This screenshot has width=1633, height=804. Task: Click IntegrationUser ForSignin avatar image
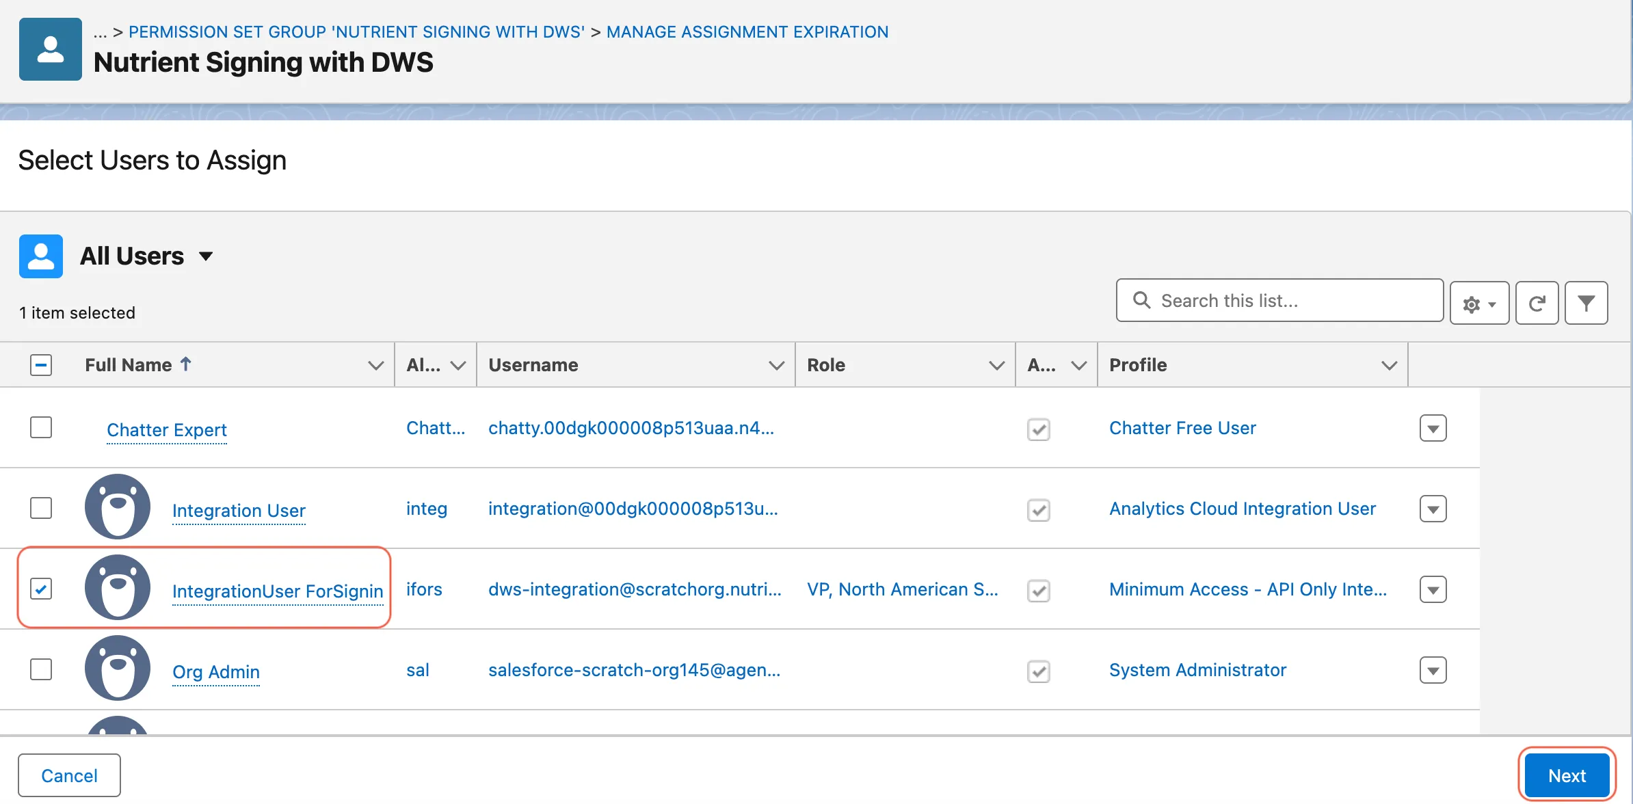click(x=118, y=588)
